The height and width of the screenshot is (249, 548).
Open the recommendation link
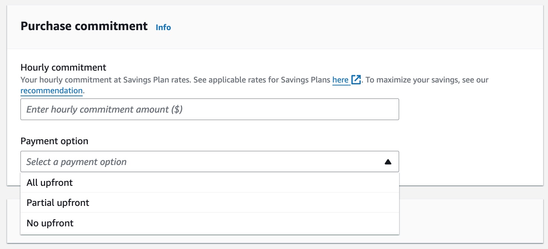pos(51,91)
